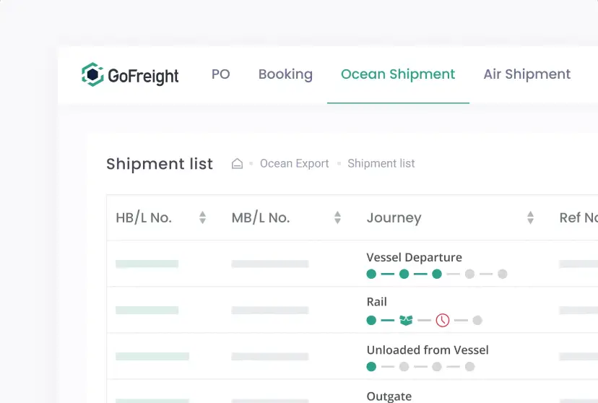Open Ocean Export breadcrumb link
The height and width of the screenshot is (403, 598).
(x=294, y=164)
